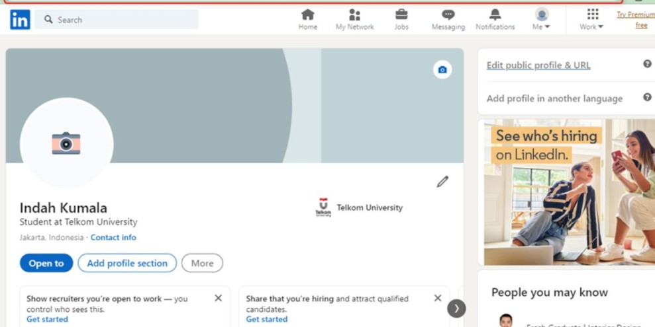Screen dimensions: 655x327
Task: Click the Telkom University logo
Action: [x=323, y=207]
